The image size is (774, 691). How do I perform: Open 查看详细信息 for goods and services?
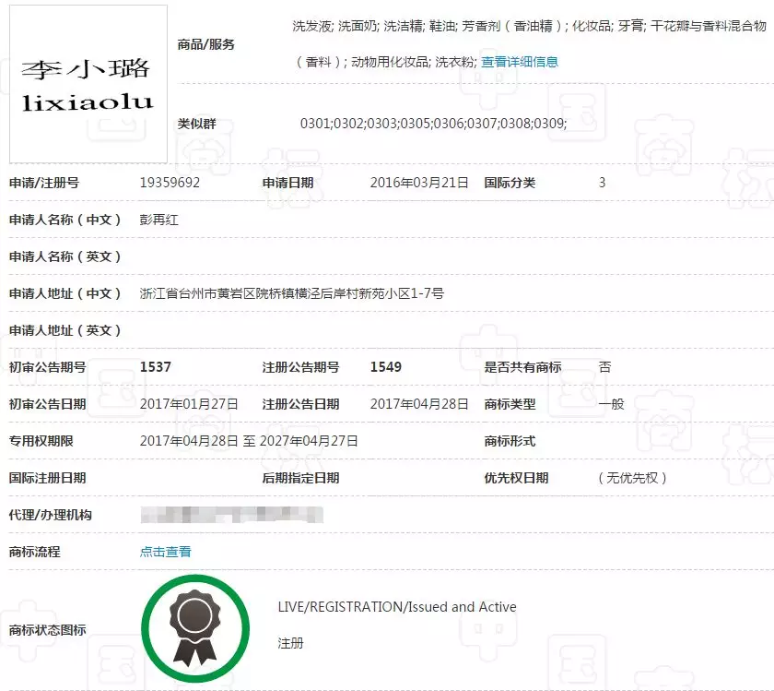click(x=519, y=63)
